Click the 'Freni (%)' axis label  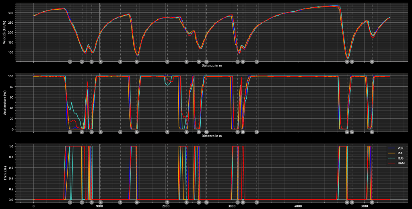coord(5,173)
